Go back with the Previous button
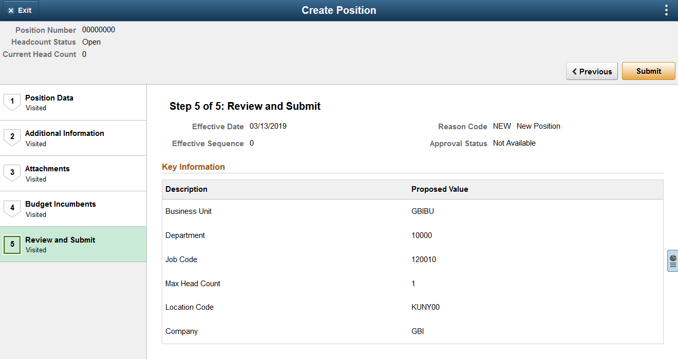Screen dimensions: 678x359 coord(592,71)
